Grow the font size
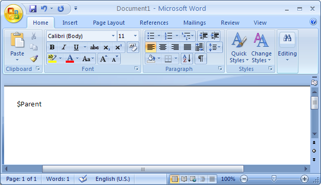Image resolution: width=321 pixels, height=185 pixels. tap(104, 59)
